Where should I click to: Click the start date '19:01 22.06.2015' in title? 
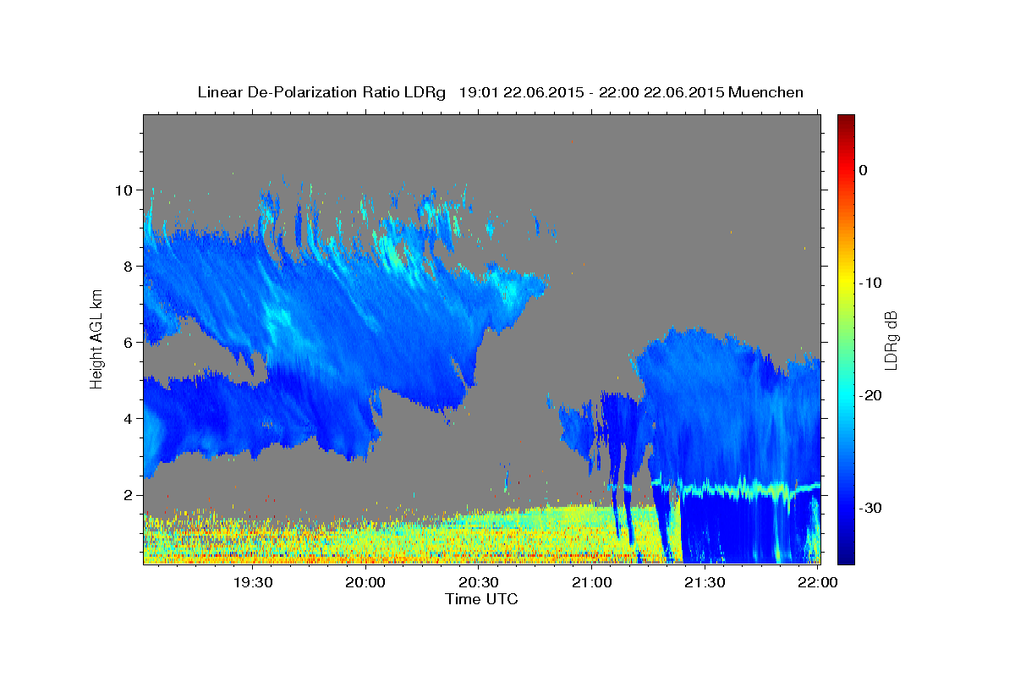[x=521, y=92]
